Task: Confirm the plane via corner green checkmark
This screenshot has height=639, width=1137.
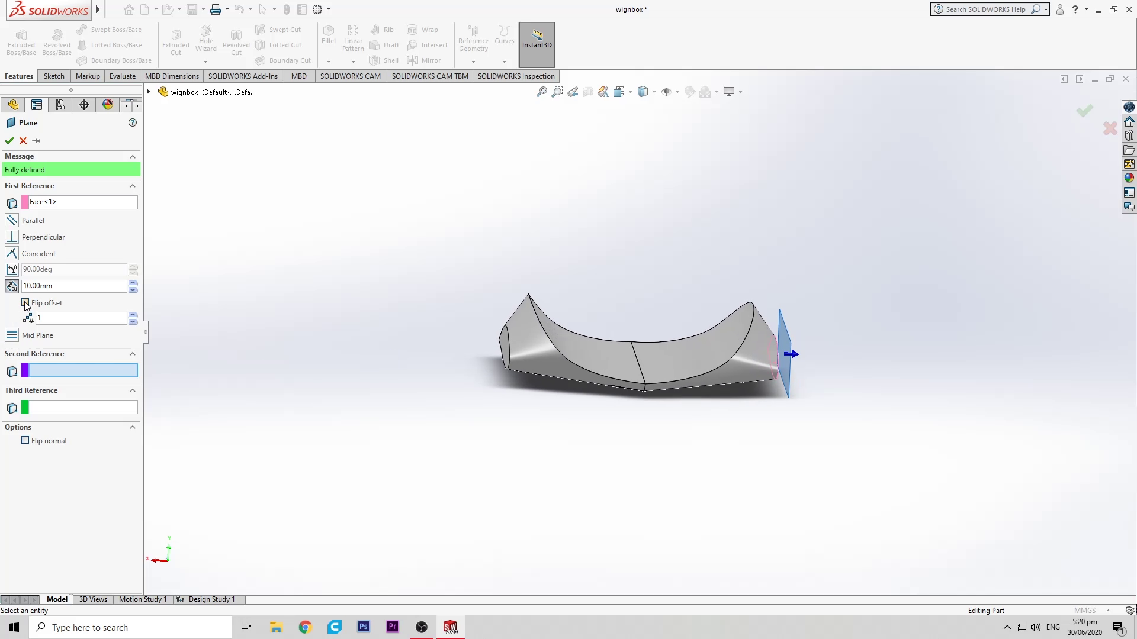Action: click(x=1084, y=111)
